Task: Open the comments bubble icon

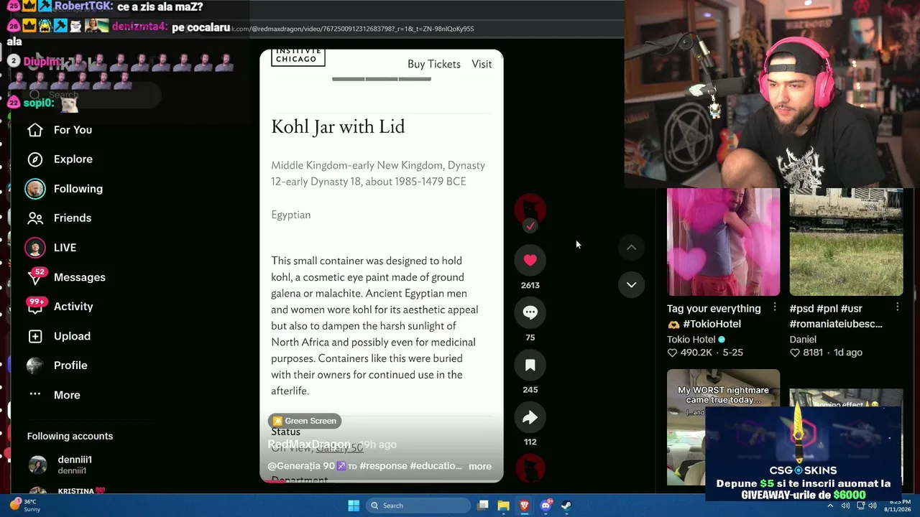Action: pos(530,312)
